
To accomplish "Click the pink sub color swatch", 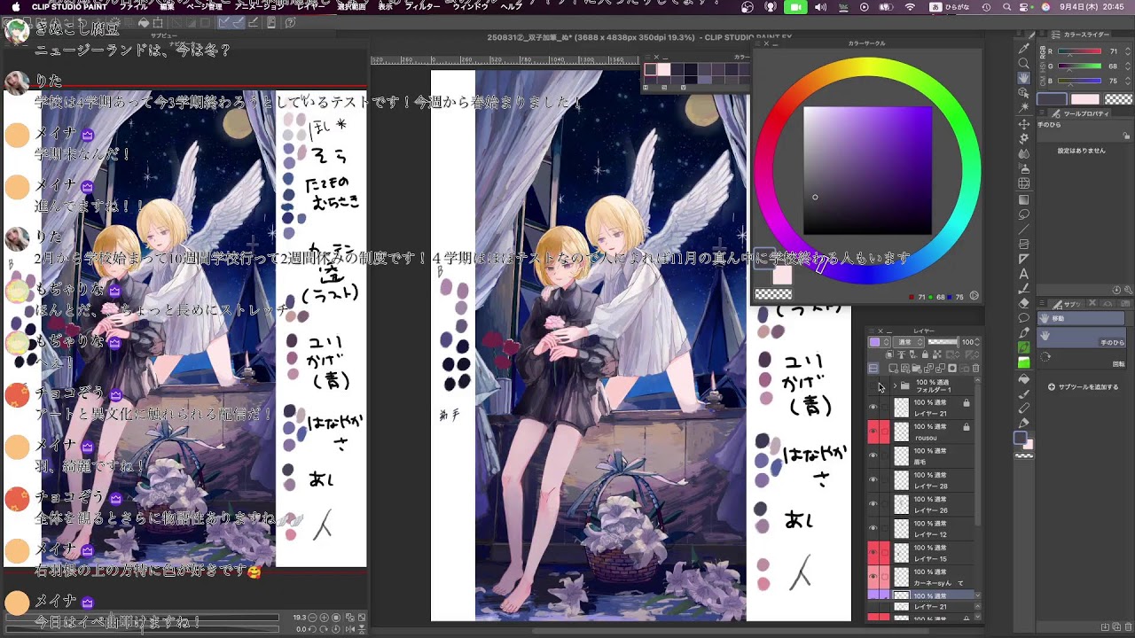I will (1085, 99).
